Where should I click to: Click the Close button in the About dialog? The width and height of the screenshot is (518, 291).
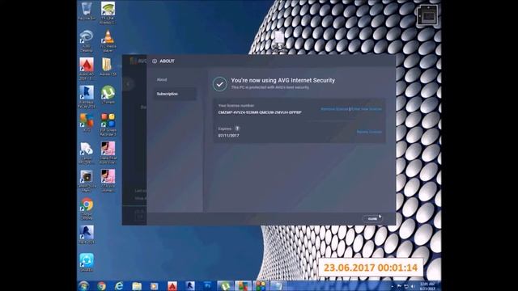pos(372,218)
